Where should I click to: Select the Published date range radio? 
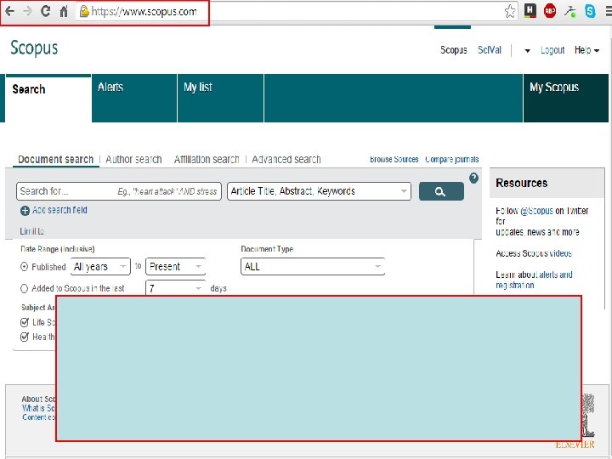(24, 267)
